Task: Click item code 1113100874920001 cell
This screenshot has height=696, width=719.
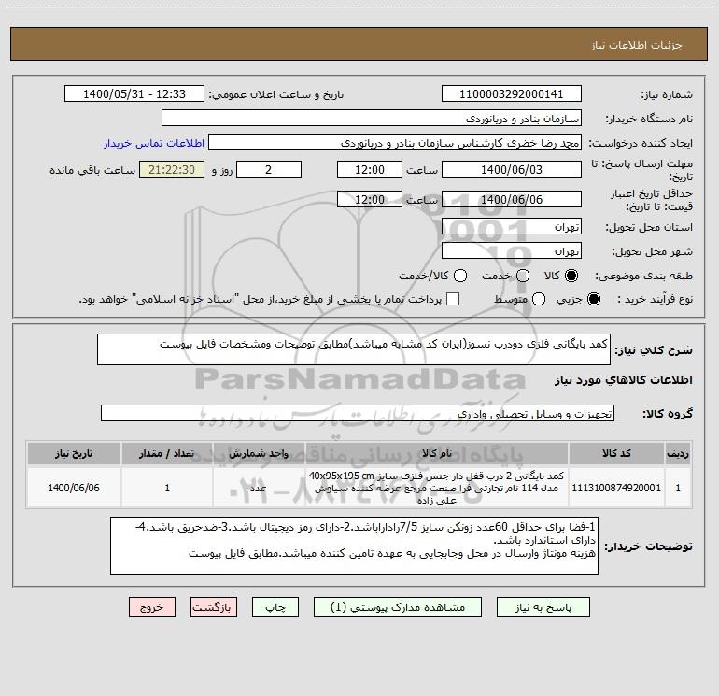Action: tap(616, 488)
